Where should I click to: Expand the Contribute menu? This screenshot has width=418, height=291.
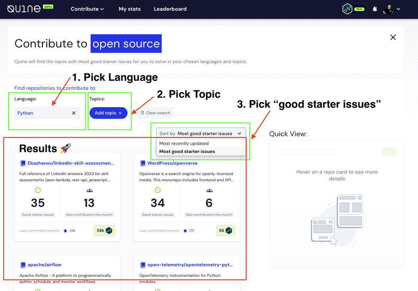[87, 9]
